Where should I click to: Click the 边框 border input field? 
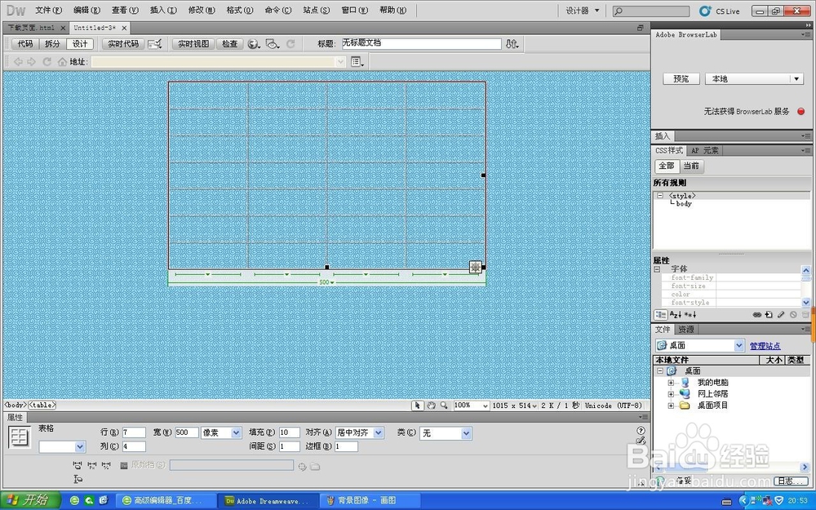(x=346, y=446)
